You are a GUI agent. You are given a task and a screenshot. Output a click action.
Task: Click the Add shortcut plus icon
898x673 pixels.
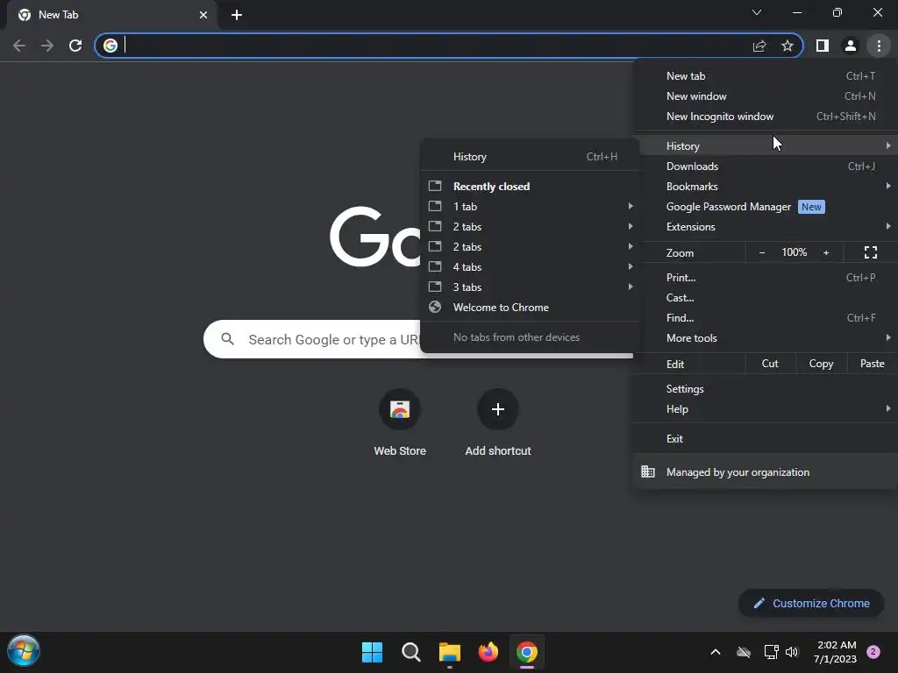point(498,409)
